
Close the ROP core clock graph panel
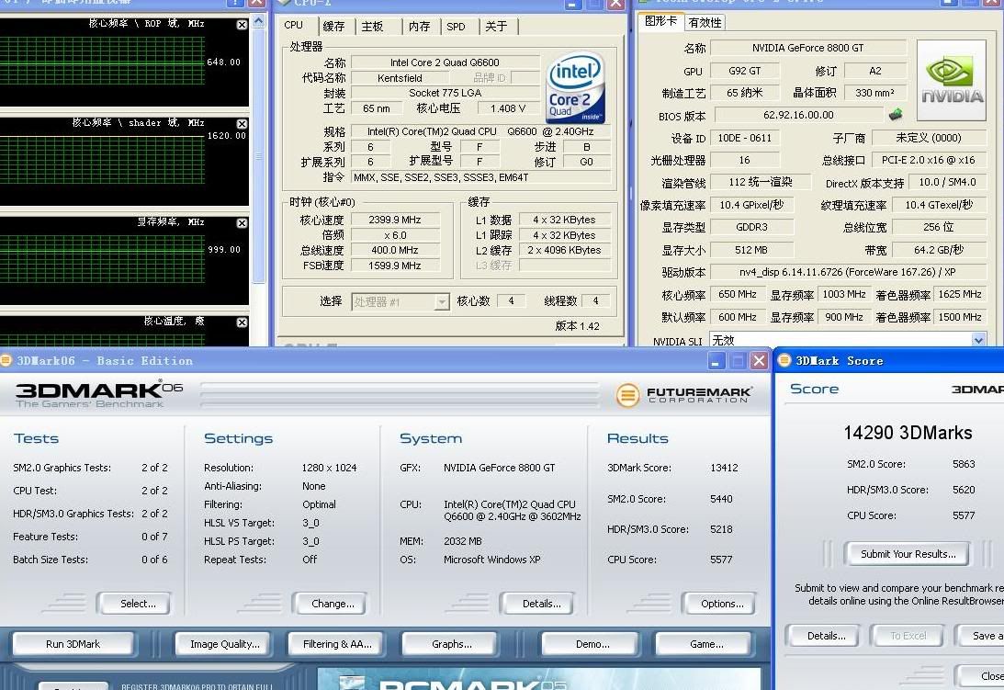click(242, 25)
